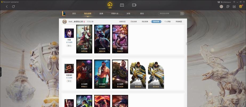The image size is (246, 107).
Task: Click the Tencent WeGame title logo
Action: (10, 2)
